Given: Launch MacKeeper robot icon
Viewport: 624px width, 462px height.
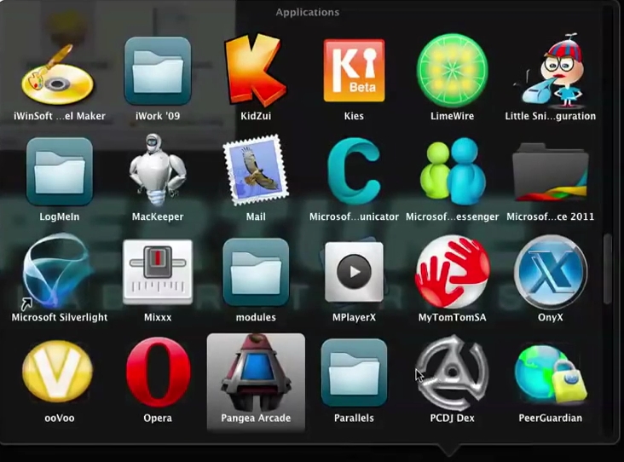Looking at the screenshot, I should [158, 170].
